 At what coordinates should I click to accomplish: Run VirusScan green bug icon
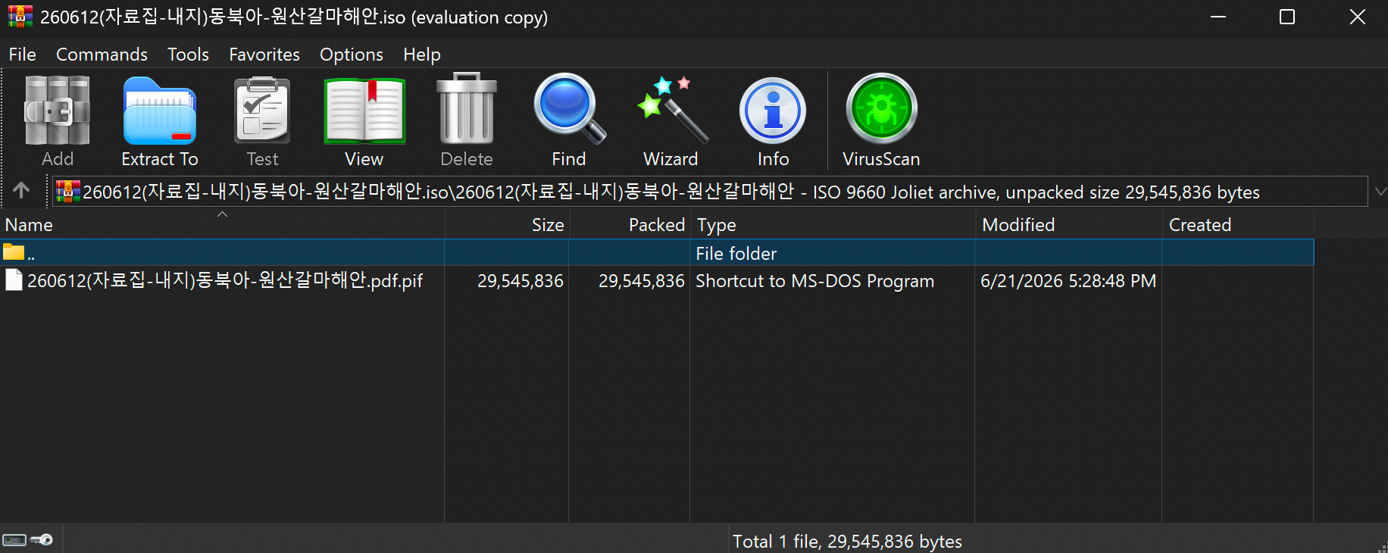coord(881,109)
